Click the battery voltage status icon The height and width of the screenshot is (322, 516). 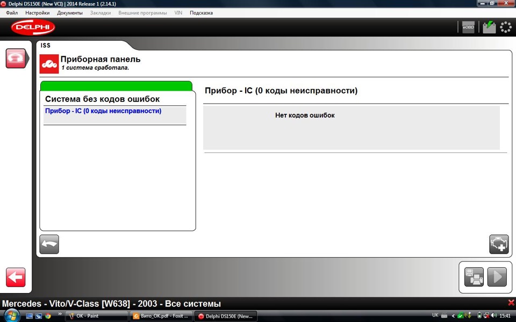(x=489, y=27)
